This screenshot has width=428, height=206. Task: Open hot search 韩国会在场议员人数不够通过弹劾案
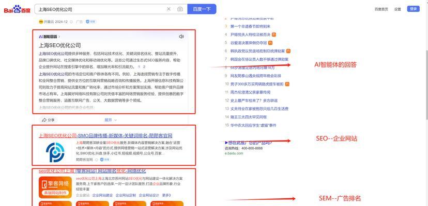pos(259,59)
